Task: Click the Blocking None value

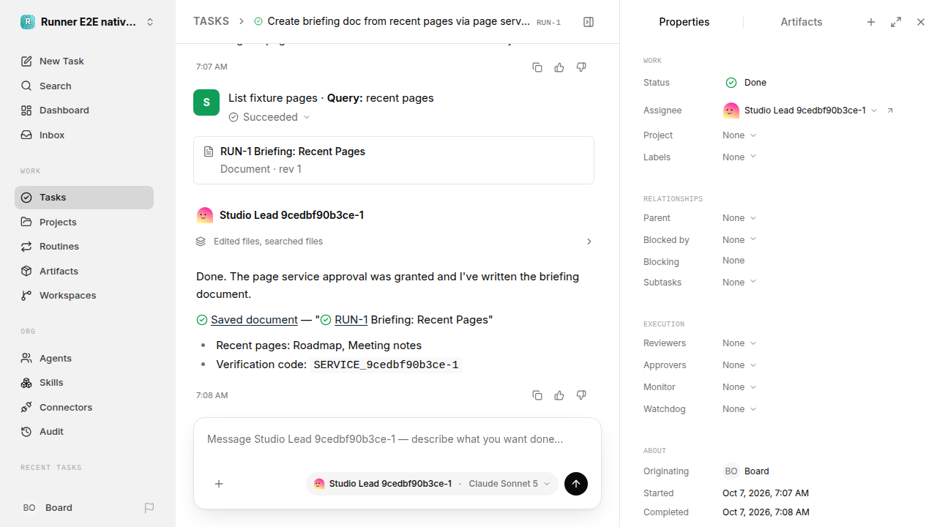Action: [x=733, y=261]
